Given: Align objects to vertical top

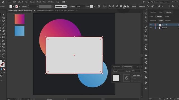Looking at the screenshot, I should click(121, 6).
